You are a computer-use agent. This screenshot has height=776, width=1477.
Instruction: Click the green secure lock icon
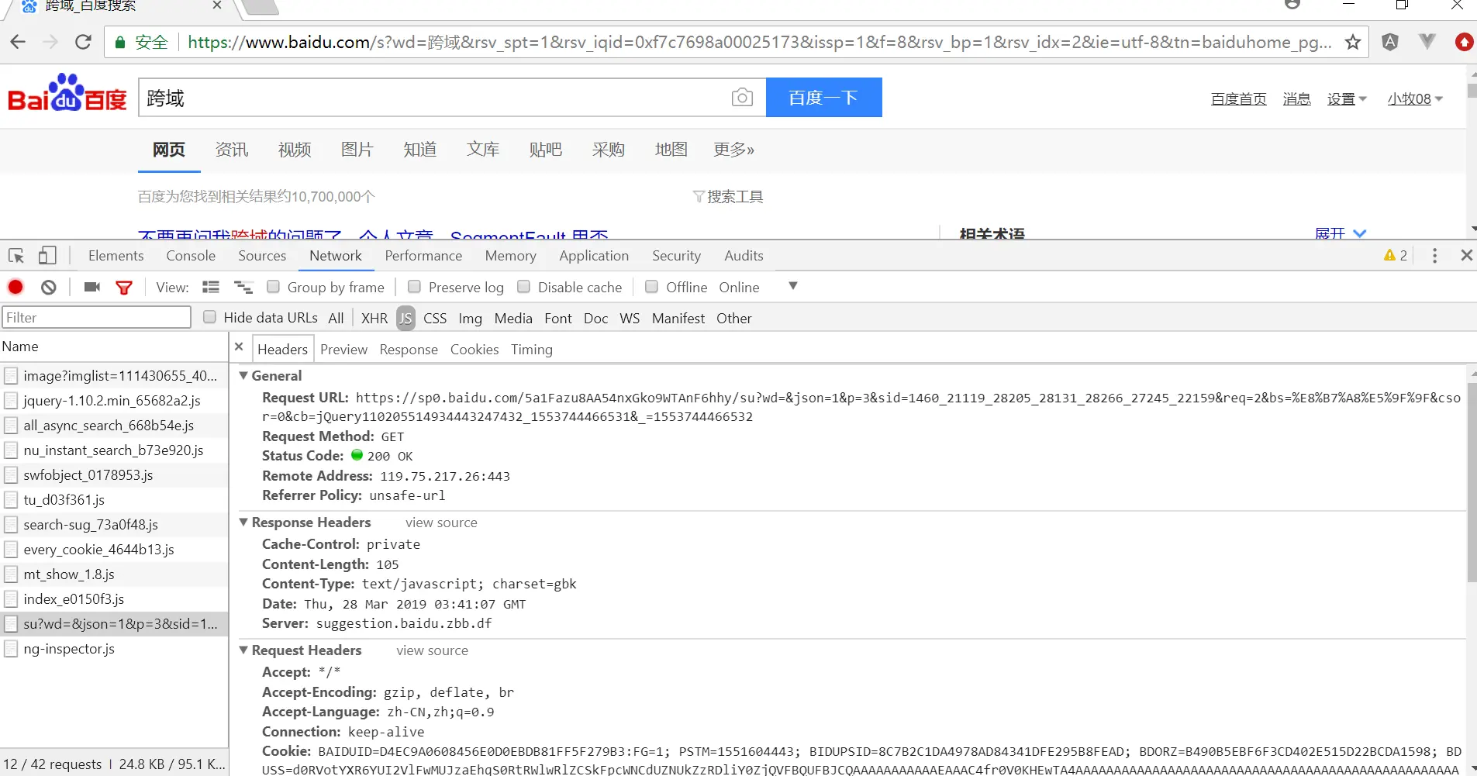point(120,42)
